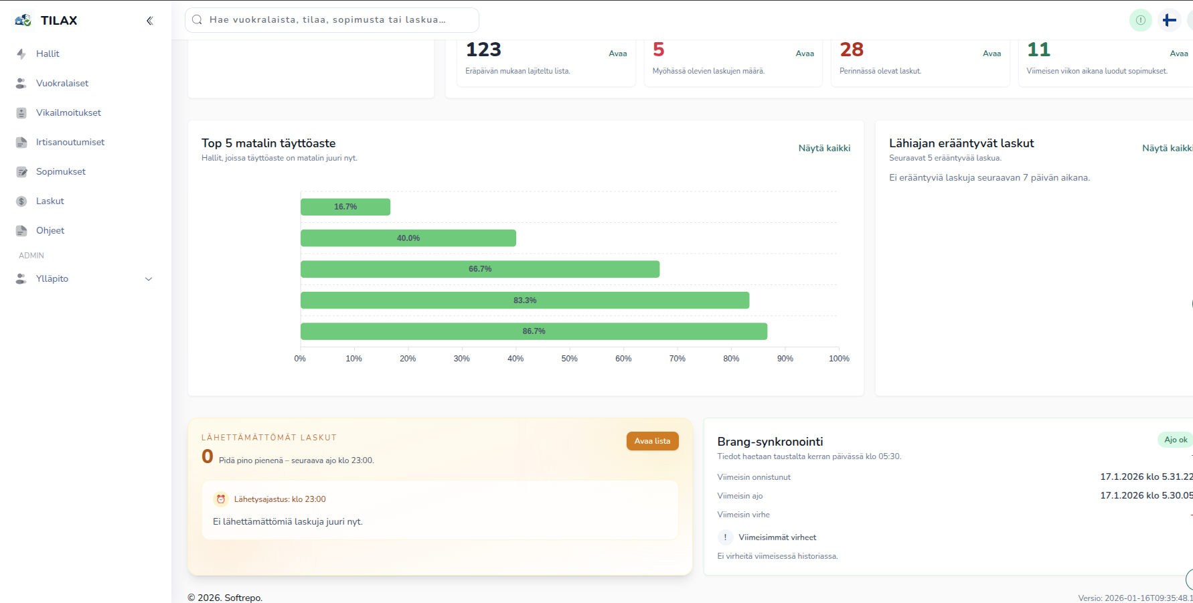Click the Avaa lista button

click(x=652, y=441)
